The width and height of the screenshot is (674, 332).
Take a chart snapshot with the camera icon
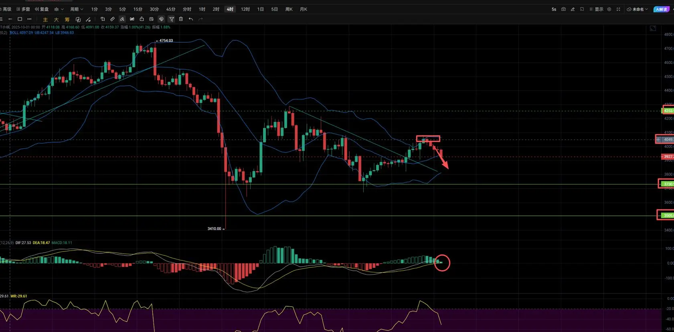(563, 9)
